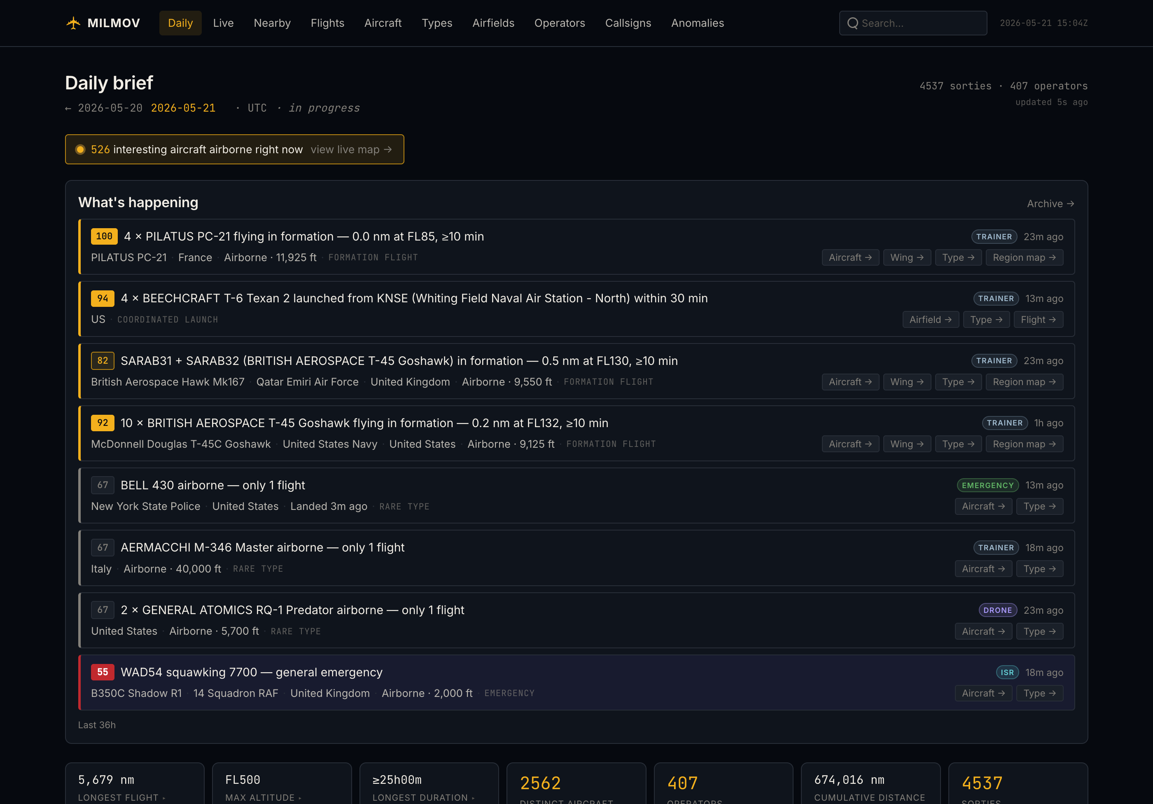Click view live map link

[351, 150]
